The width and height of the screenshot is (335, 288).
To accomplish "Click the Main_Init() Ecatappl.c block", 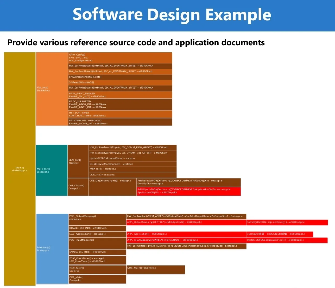I will click(52, 170).
